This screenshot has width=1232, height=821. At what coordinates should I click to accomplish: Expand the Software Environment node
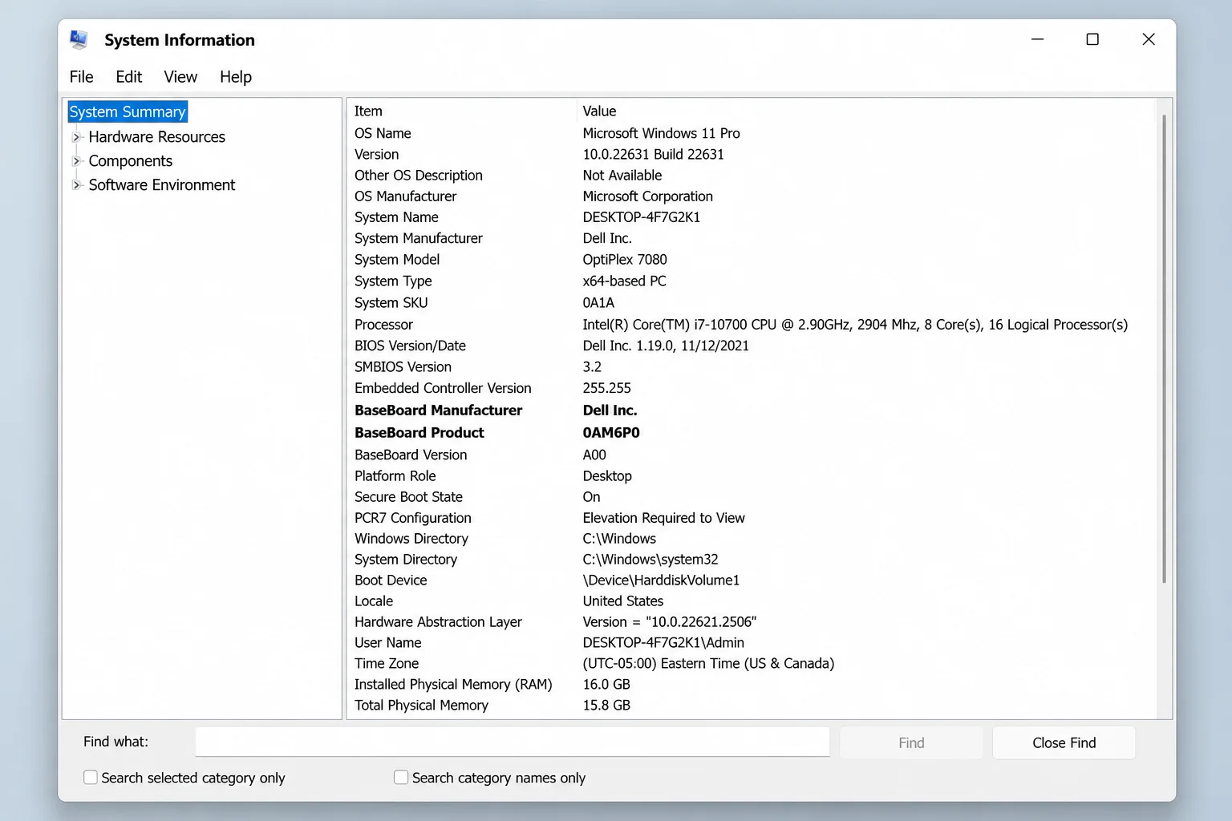click(x=77, y=185)
